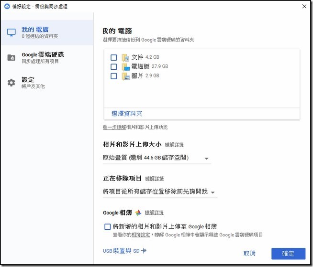
Task: Click the 取消 button
Action: click(x=249, y=254)
